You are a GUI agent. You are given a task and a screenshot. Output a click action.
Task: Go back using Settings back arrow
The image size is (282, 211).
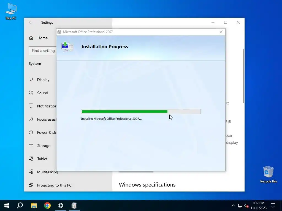tap(31, 22)
